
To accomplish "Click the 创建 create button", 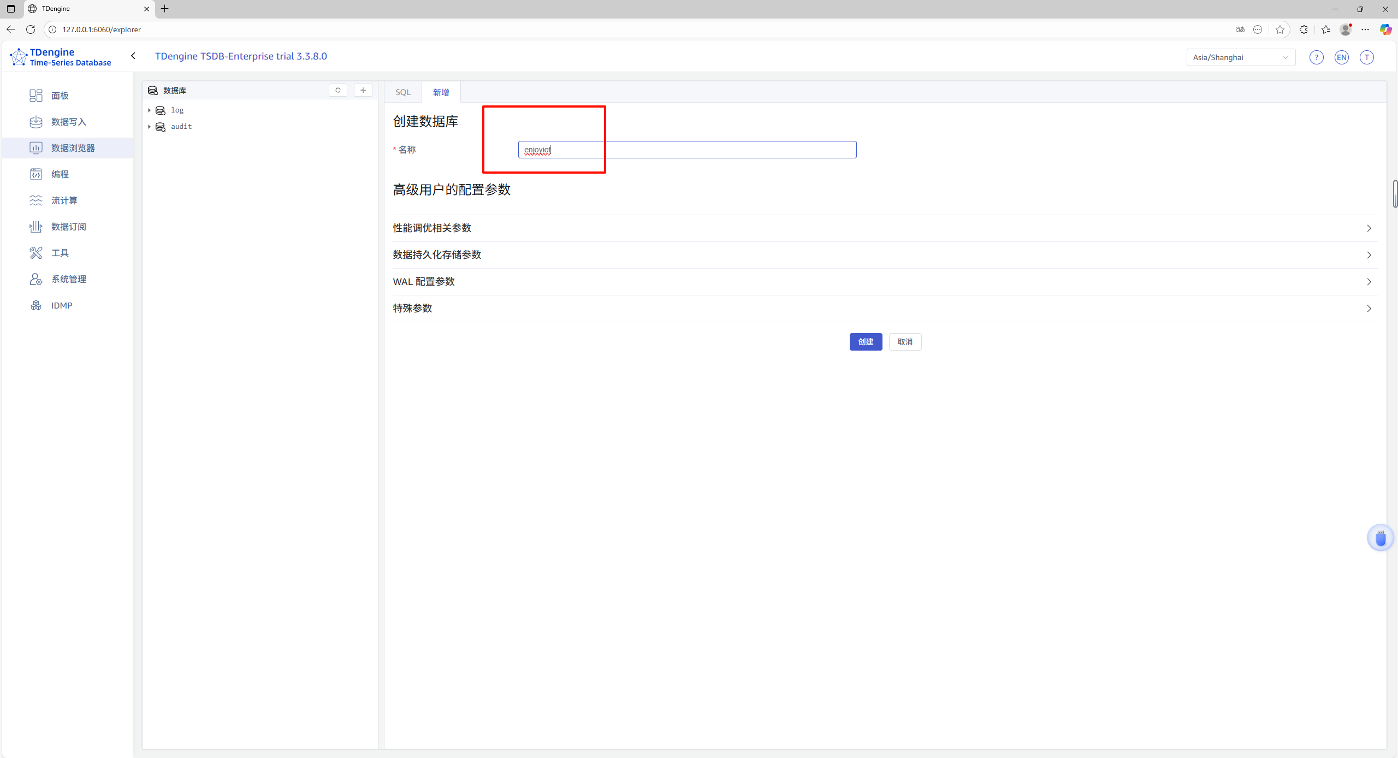I will tap(866, 342).
